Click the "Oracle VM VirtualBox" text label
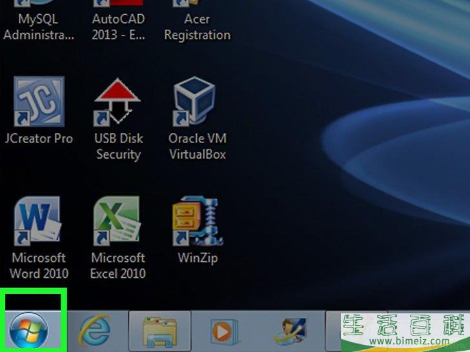The image size is (470, 352). (196, 146)
